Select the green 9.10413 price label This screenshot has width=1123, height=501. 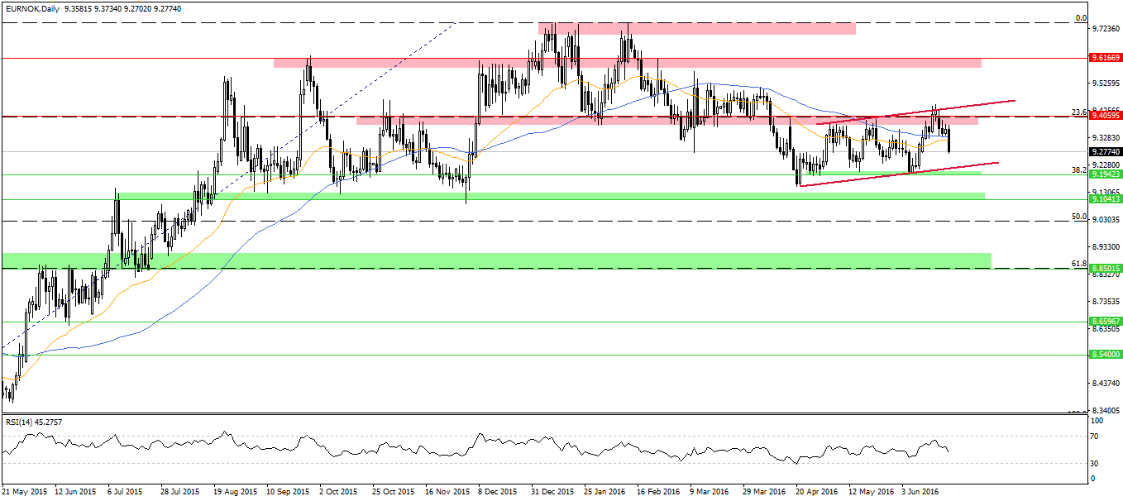pos(1105,199)
